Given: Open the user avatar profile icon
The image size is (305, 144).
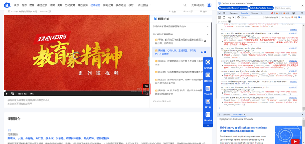Looking at the screenshot, I should [209, 5].
